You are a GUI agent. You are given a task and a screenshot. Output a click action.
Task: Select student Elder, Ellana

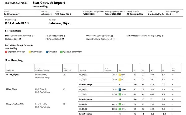[12, 89]
